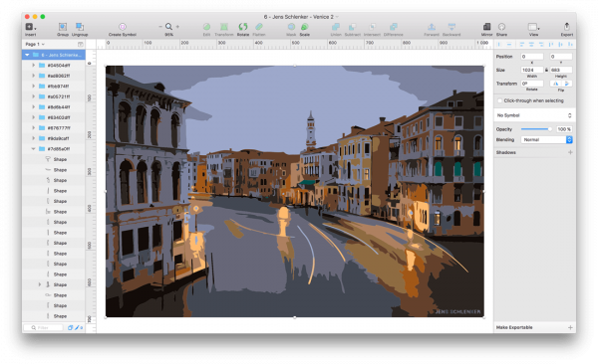Select the #a05721ff layer group
The height and width of the screenshot is (364, 598).
(x=54, y=96)
